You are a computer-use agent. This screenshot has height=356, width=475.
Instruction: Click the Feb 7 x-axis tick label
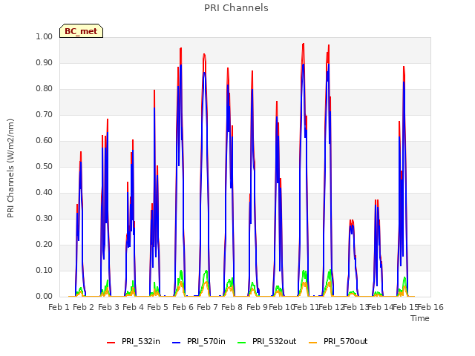coord(207,307)
